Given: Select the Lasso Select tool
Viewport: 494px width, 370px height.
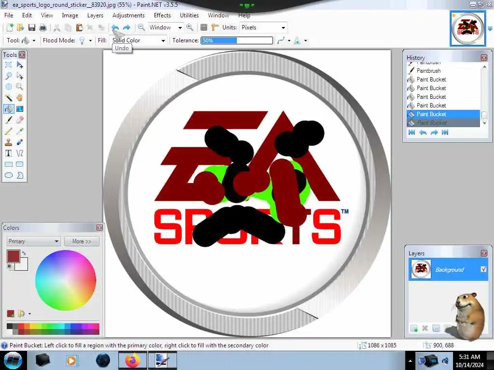Looking at the screenshot, I should [x=9, y=76].
